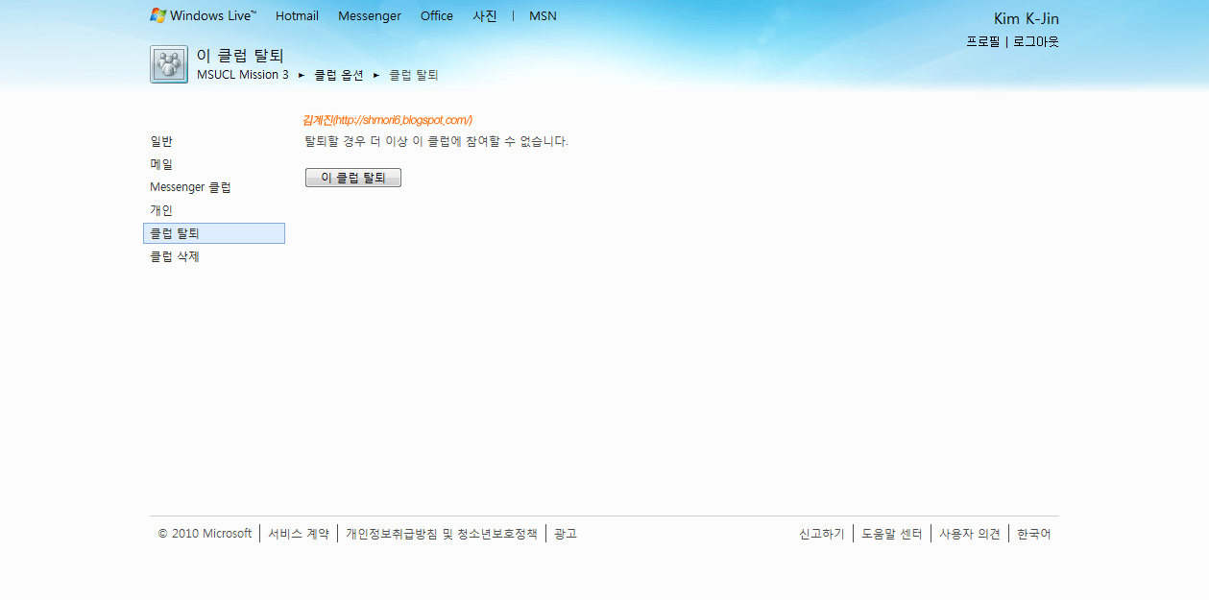Open the 도움말 센터 footer link
Screen dimensions: 1209x600
[x=892, y=534]
